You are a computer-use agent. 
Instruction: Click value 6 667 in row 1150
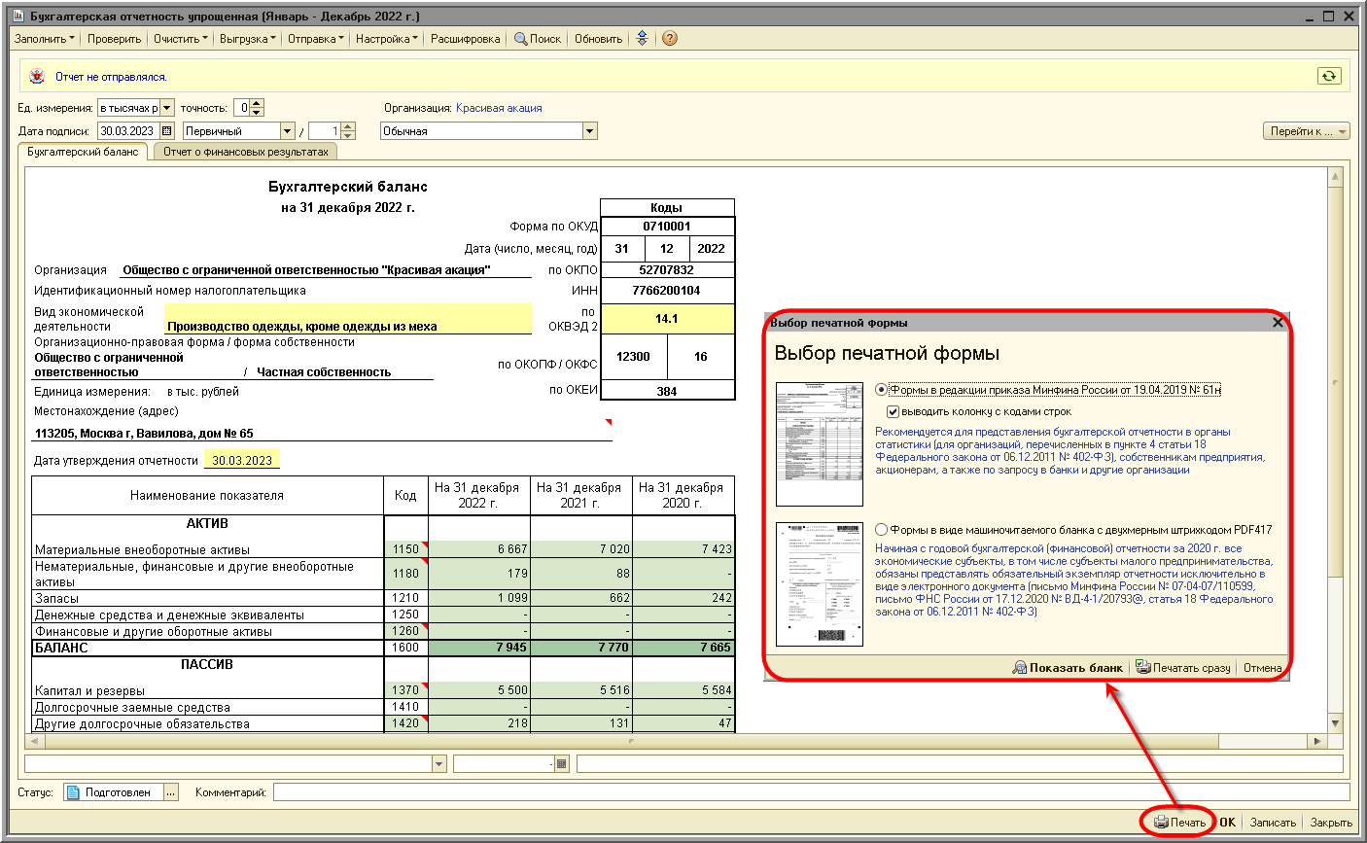[x=479, y=549]
